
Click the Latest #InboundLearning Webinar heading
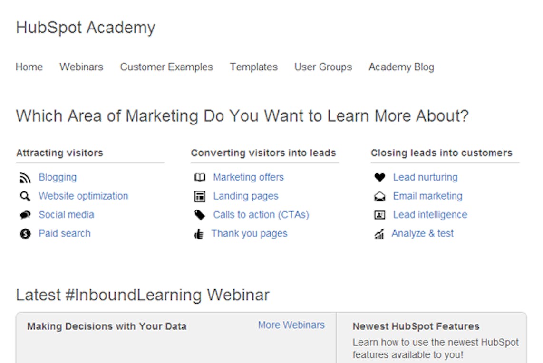pyautogui.click(x=143, y=295)
